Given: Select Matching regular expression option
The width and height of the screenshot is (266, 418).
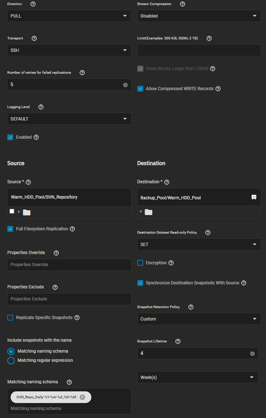Looking at the screenshot, I should tap(11, 361).
